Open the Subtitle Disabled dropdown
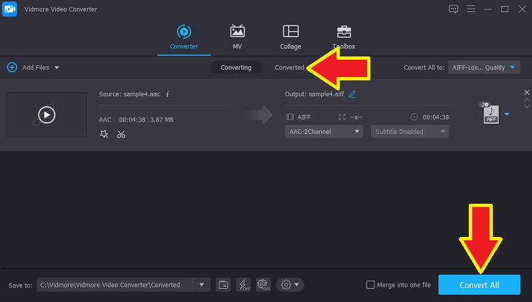Viewport: 532px width, 302px height. pos(410,131)
